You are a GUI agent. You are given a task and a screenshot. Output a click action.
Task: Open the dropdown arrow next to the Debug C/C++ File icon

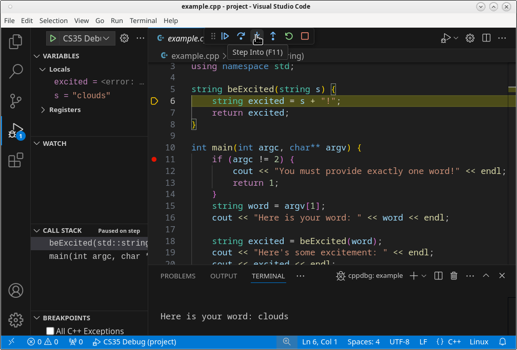(456, 38)
